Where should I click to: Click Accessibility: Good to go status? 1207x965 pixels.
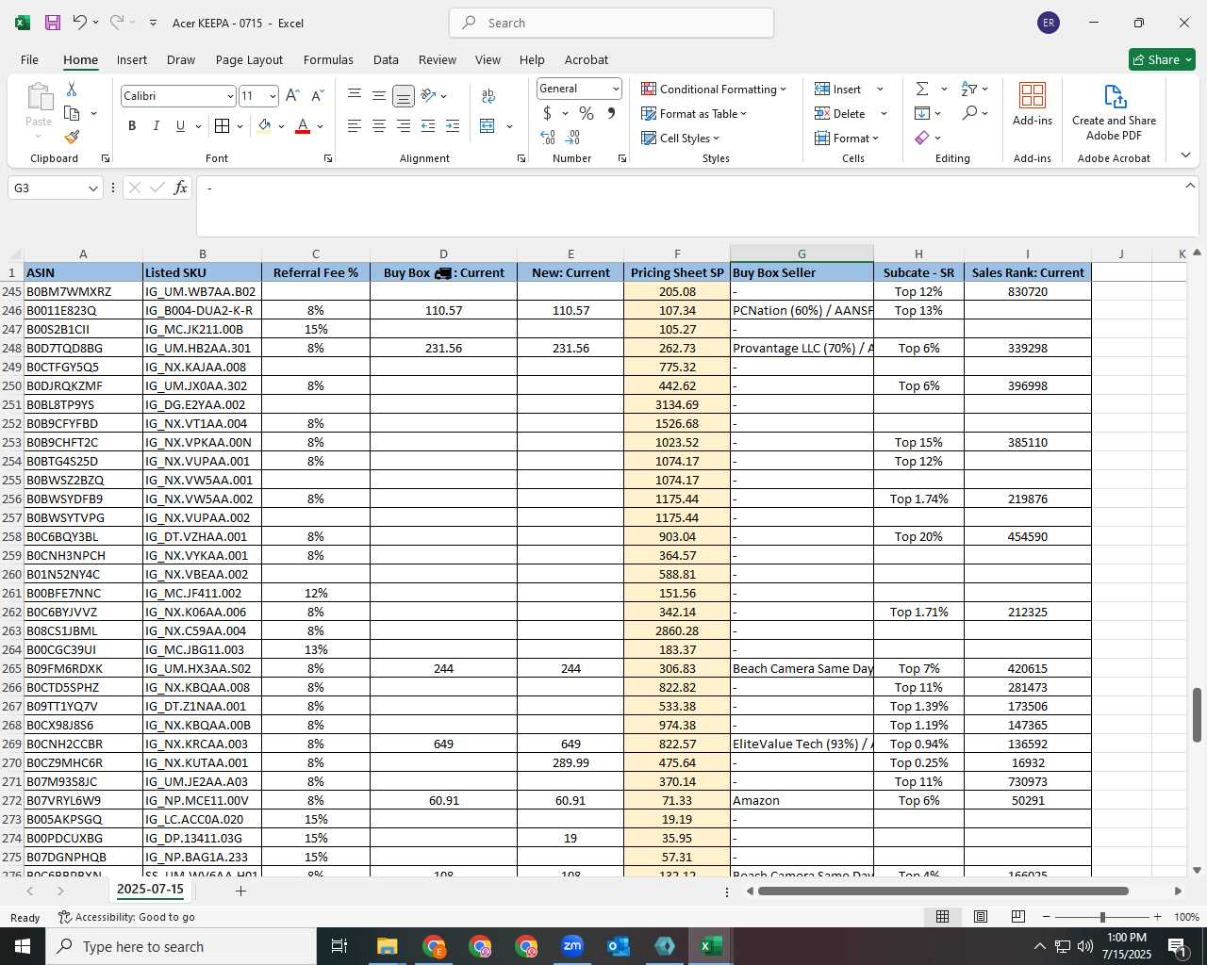tap(126, 917)
